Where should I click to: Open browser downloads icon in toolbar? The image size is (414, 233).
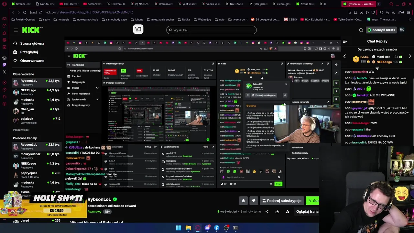[393, 12]
